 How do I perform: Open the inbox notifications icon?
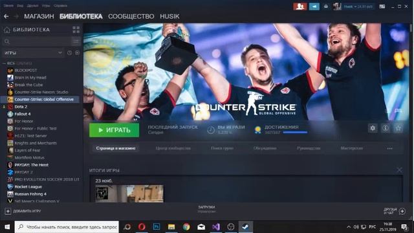click(326, 6)
